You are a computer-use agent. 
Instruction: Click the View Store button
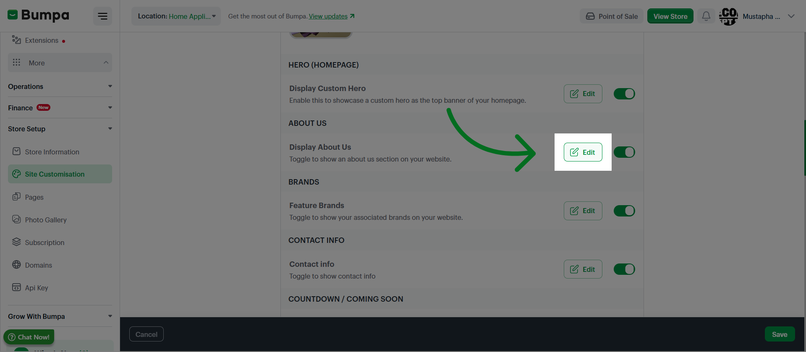point(670,16)
